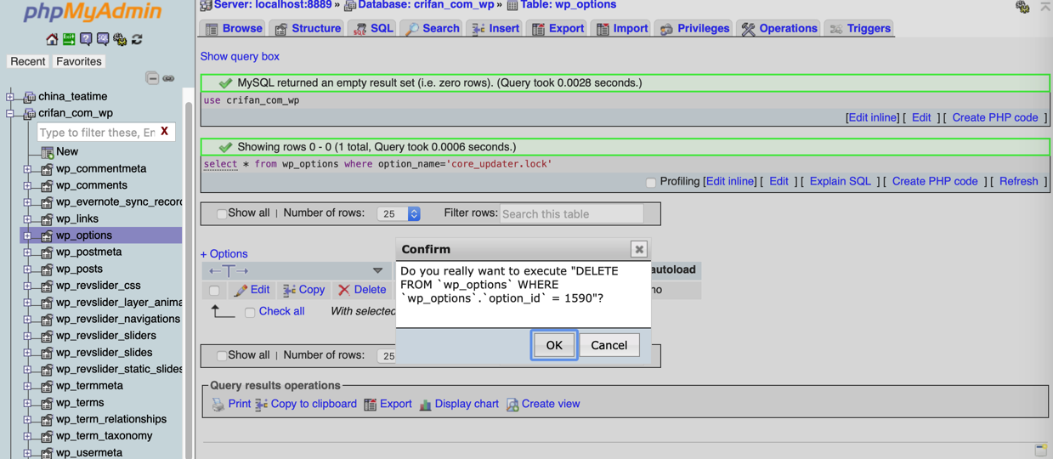The height and width of the screenshot is (459, 1053).
Task: Click the green Exit logout icon
Action: click(69, 39)
